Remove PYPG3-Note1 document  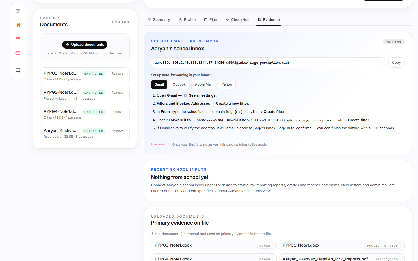117,73
